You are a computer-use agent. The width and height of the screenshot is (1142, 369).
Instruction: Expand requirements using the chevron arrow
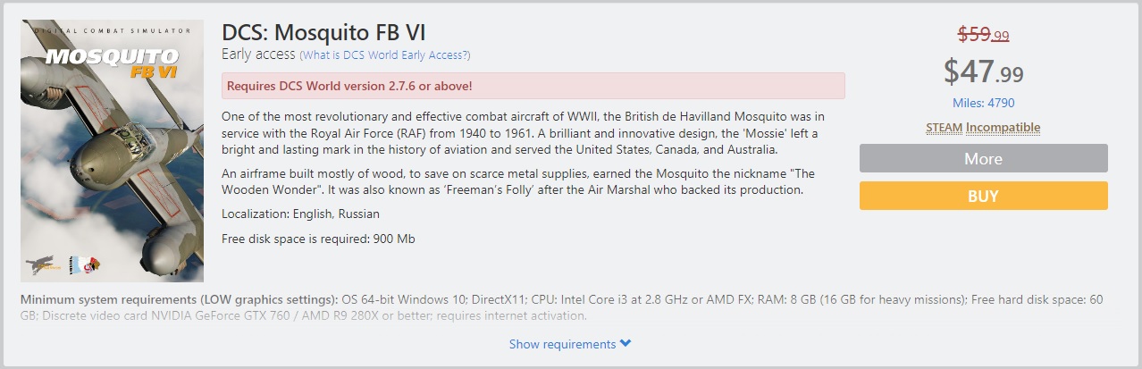[626, 344]
